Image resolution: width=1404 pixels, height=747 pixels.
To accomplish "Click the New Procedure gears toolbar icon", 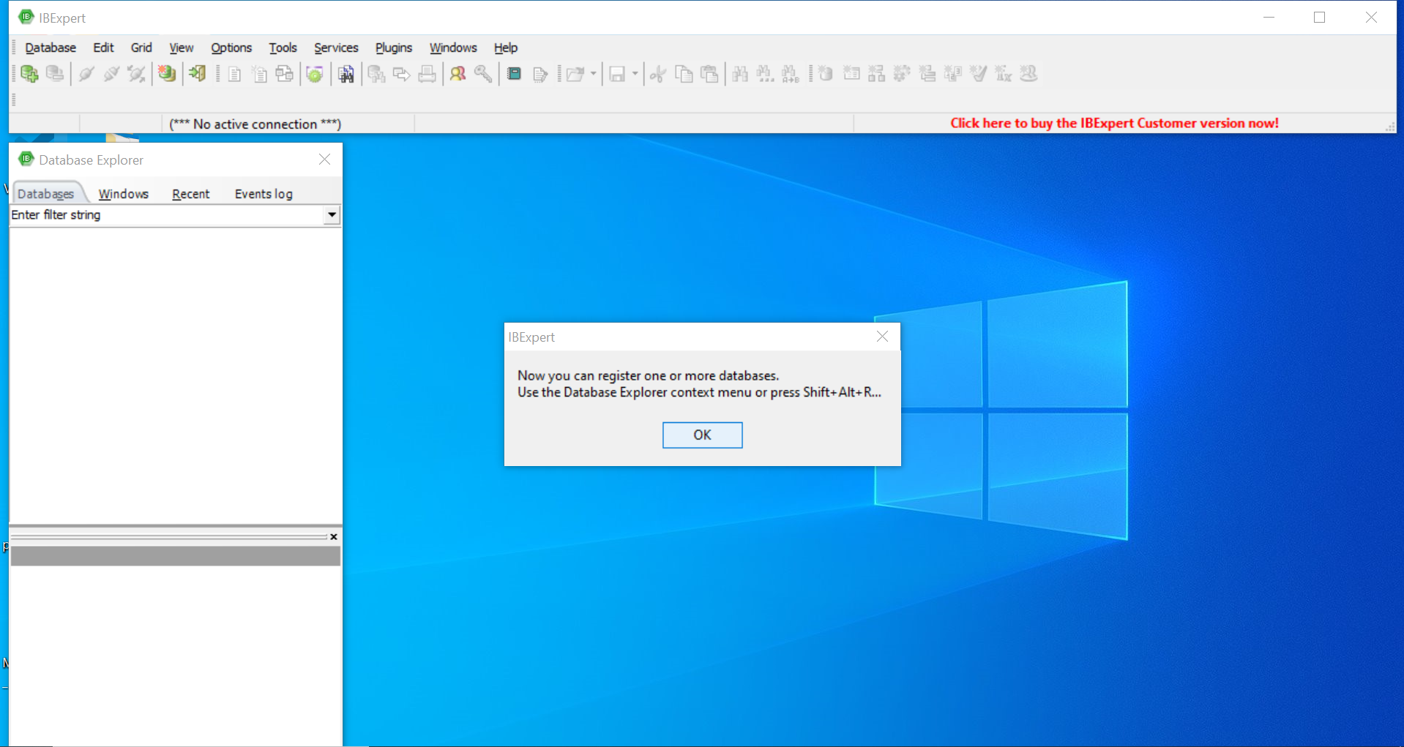I will pyautogui.click(x=902, y=74).
